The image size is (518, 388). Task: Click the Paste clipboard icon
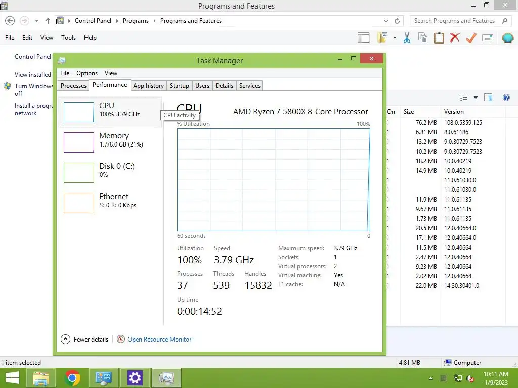click(x=439, y=38)
